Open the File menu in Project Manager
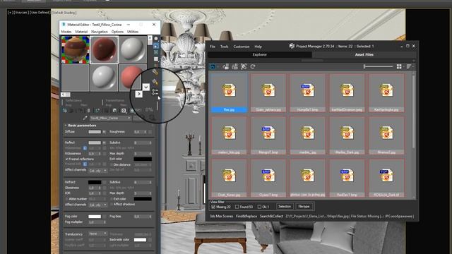 (x=213, y=47)
